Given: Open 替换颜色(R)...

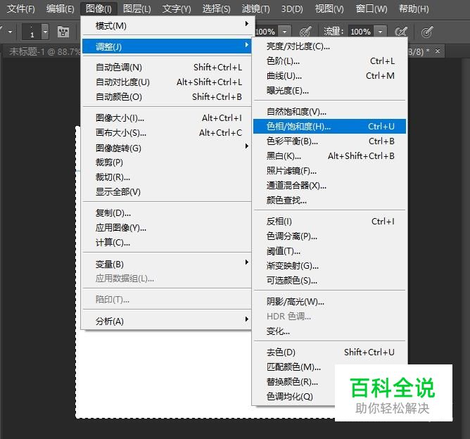Looking at the screenshot, I should tap(294, 381).
